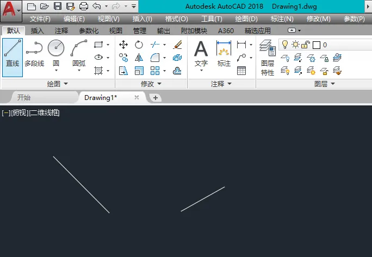Toggle layer 0 freeze sun icon
This screenshot has height=257, width=372.
[x=295, y=45]
